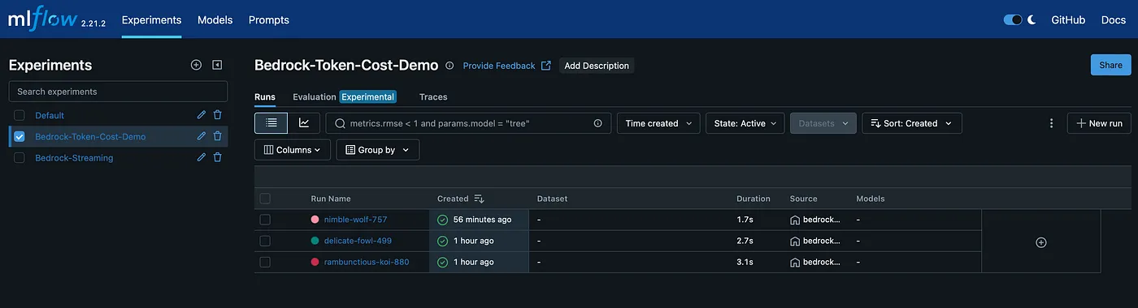Viewport: 1138px width, 308px height.
Task: Toggle dark mode switch
Action: point(1013,19)
